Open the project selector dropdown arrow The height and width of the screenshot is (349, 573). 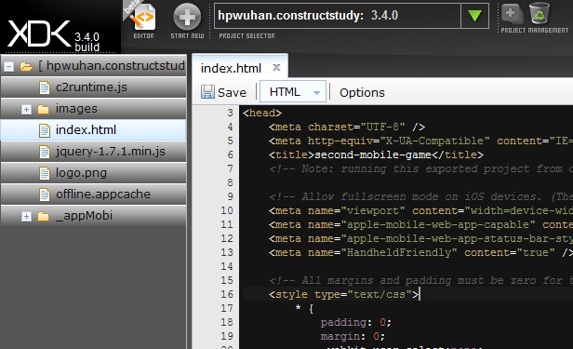click(474, 16)
